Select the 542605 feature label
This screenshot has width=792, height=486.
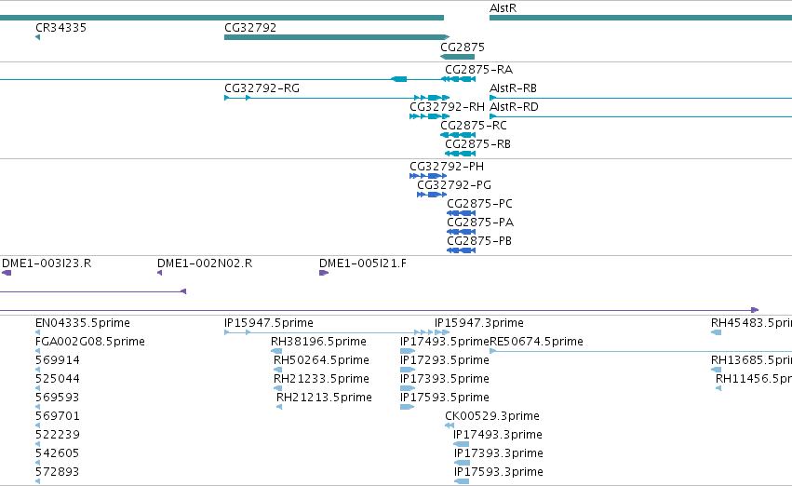[57, 453]
